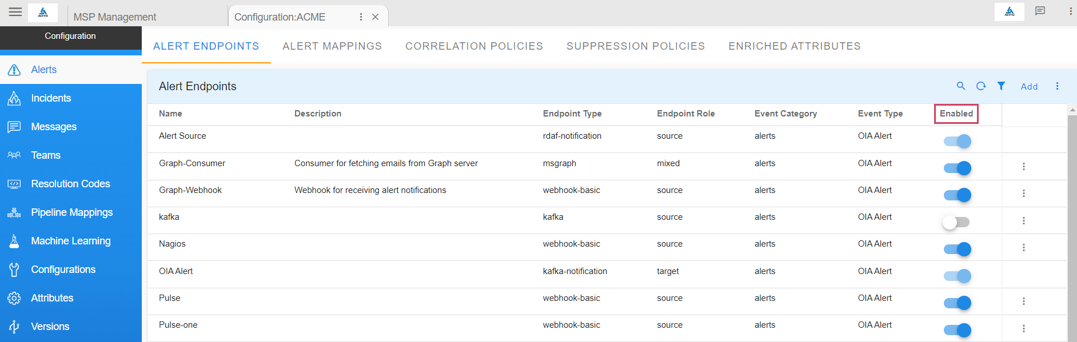Open the Resolution Codes sidebar link
Screen dimensions: 1077x342
pos(70,184)
